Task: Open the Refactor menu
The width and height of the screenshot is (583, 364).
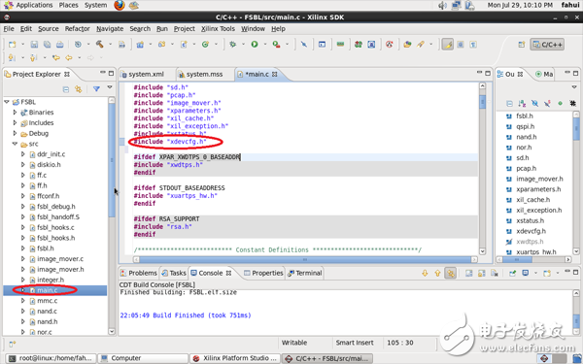Action: (x=78, y=28)
